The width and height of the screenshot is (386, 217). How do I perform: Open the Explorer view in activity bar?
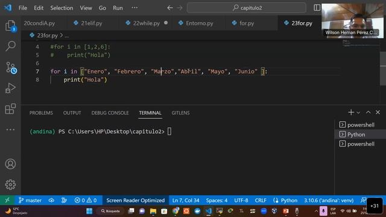click(10, 26)
